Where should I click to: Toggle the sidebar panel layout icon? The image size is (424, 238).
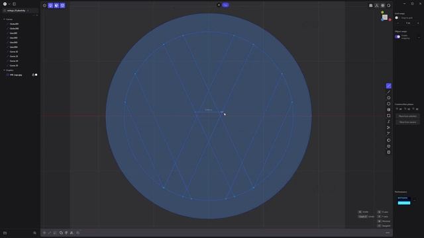point(15,4)
